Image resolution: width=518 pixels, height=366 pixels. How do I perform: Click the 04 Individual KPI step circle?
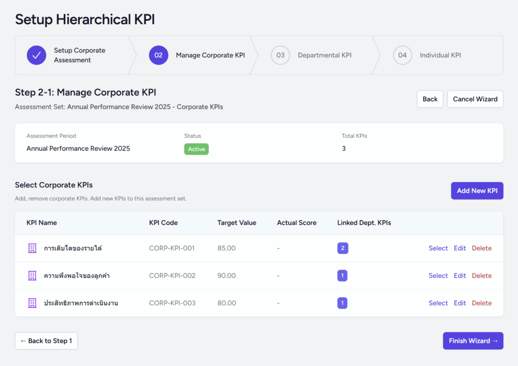pyautogui.click(x=402, y=55)
